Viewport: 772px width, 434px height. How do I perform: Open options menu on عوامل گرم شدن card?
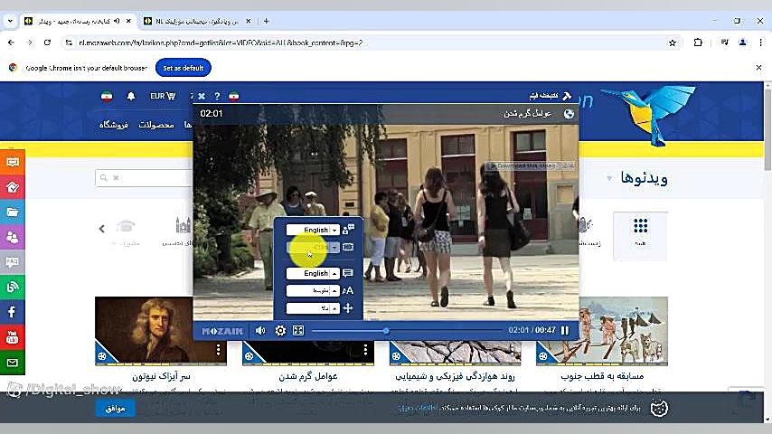click(x=365, y=350)
